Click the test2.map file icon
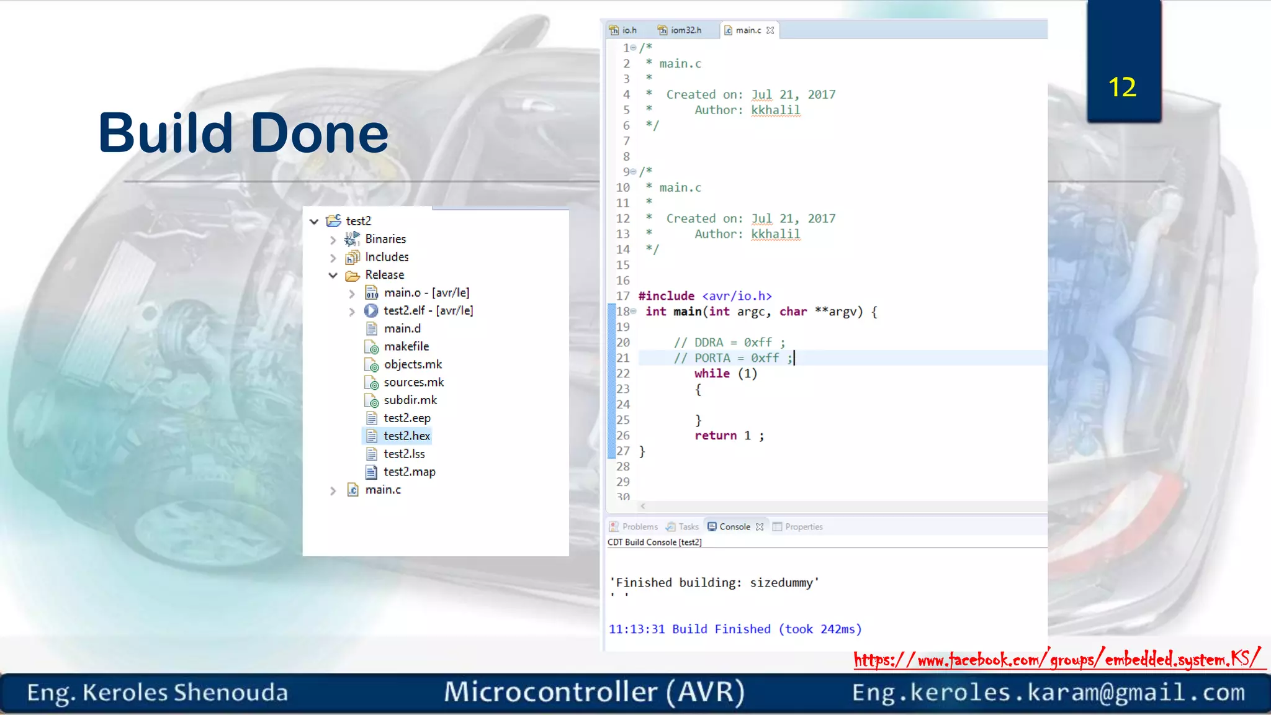Image resolution: width=1271 pixels, height=715 pixels. 371,472
